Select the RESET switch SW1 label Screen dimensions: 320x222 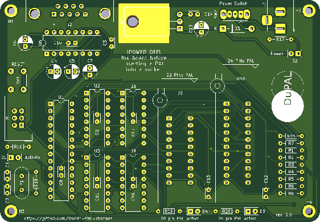pos(18,81)
